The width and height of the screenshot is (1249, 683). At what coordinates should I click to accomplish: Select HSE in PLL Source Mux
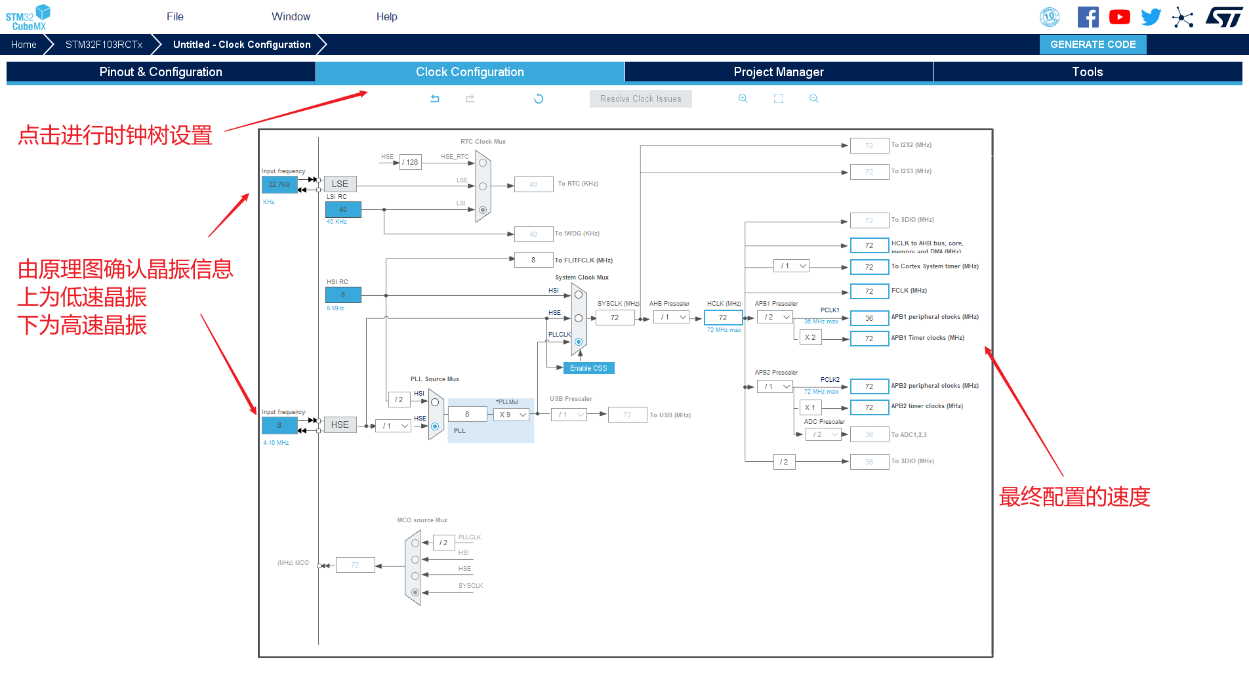click(435, 426)
